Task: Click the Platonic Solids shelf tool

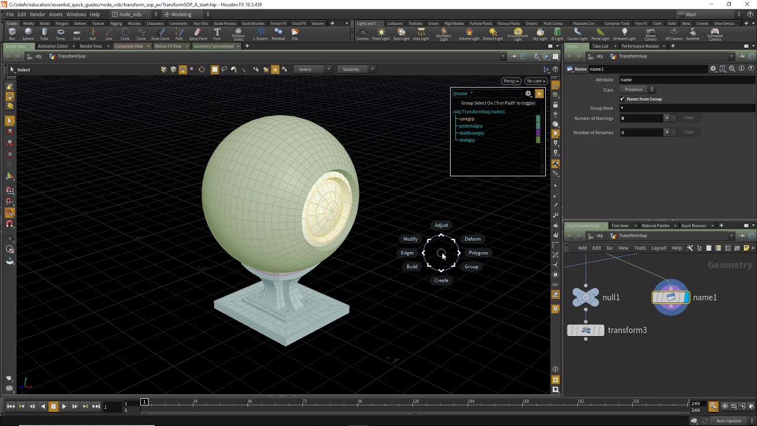Action: click(238, 34)
